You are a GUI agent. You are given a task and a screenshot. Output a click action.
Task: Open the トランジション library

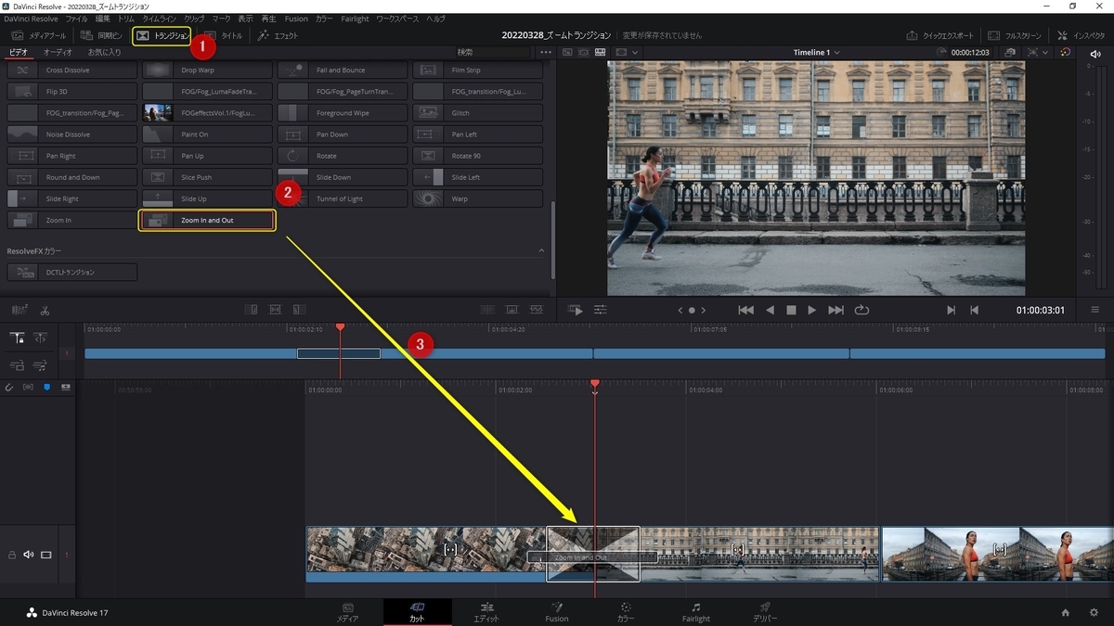[x=162, y=36]
